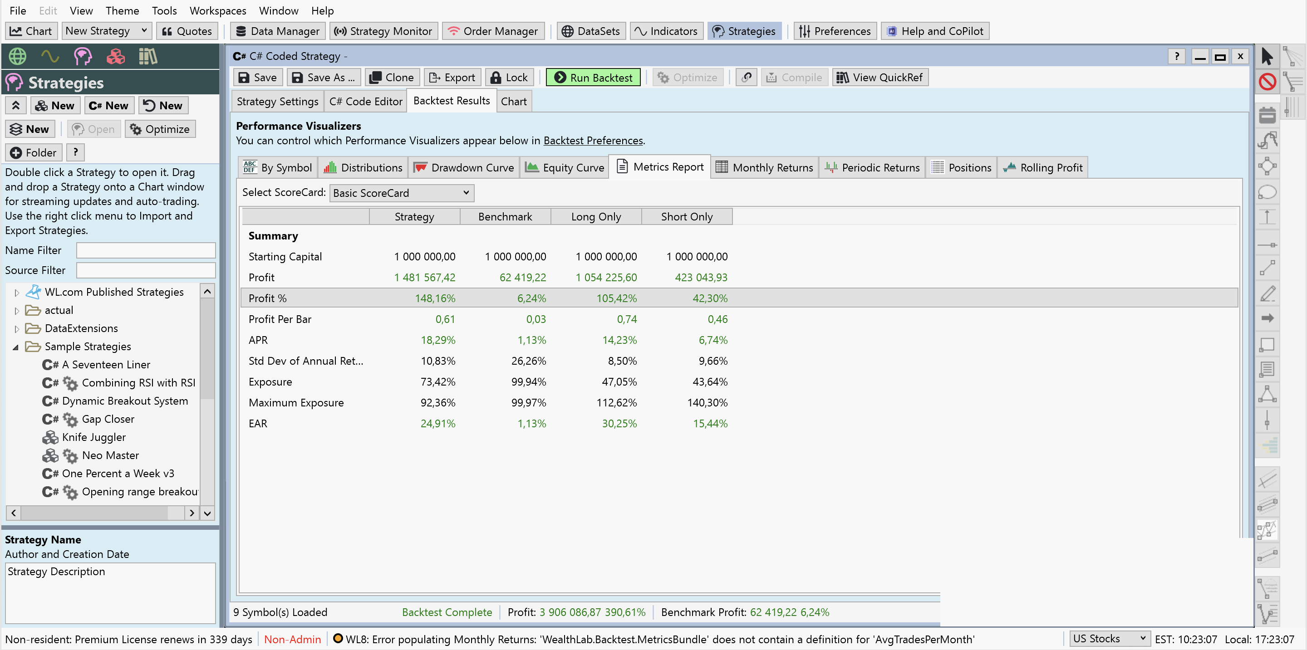Open the File menu
This screenshot has width=1307, height=650.
tap(18, 10)
